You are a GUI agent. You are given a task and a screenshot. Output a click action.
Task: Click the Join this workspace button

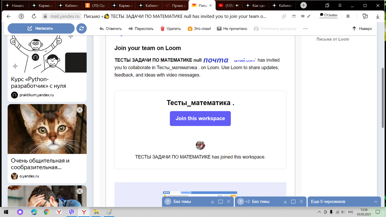click(200, 118)
